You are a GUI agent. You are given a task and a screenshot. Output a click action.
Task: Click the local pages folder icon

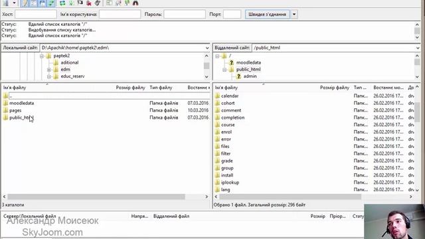tap(6, 110)
